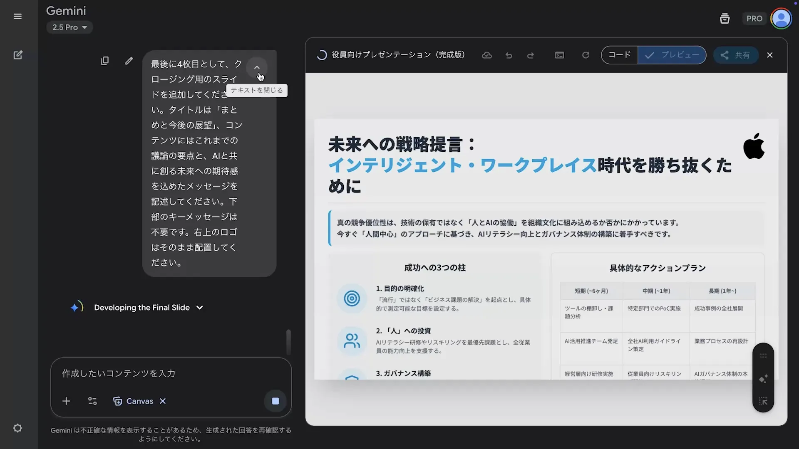Click the undo icon in the Canvas toolbar

point(509,55)
